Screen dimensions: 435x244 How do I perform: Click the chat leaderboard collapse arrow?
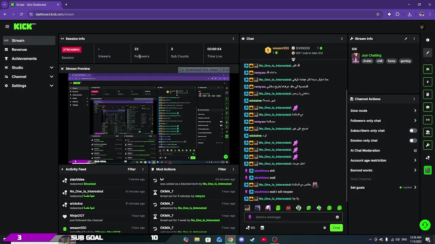tap(293, 59)
